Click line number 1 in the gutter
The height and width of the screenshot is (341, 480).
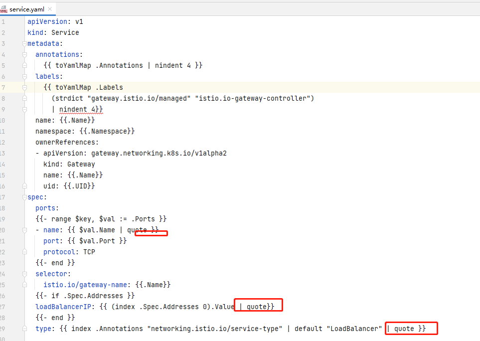pyautogui.click(x=3, y=22)
